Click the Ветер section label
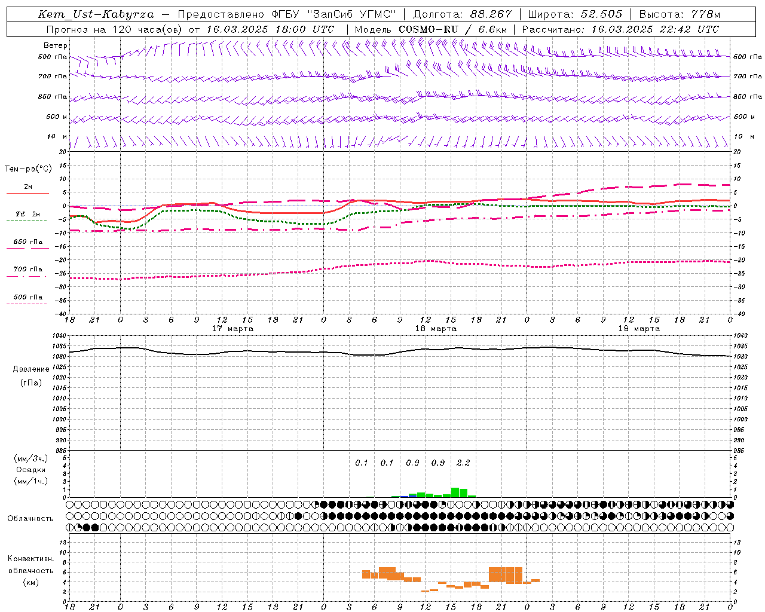The width and height of the screenshot is (765, 612). pos(55,45)
